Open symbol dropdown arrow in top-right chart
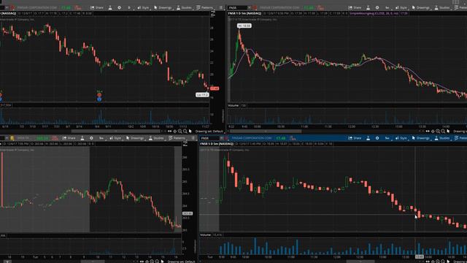The height and width of the screenshot is (263, 467). [250, 7]
